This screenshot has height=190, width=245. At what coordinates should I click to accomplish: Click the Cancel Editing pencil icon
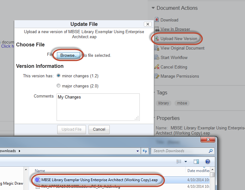tap(157, 67)
